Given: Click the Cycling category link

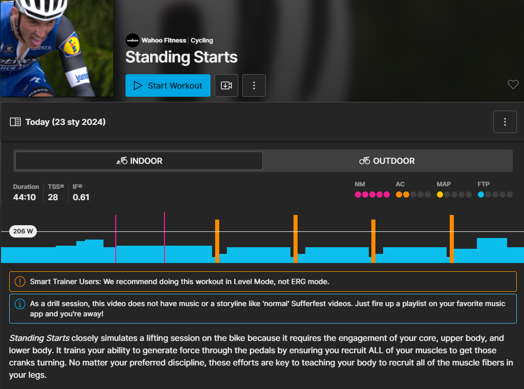Looking at the screenshot, I should [x=202, y=40].
